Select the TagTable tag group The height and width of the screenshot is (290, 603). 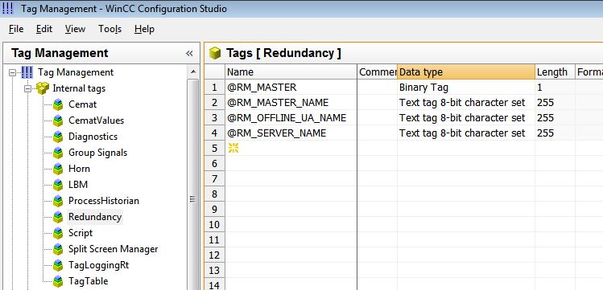(x=88, y=281)
